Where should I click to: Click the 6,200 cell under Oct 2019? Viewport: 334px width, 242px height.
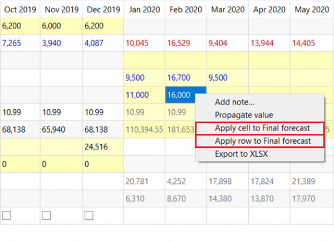pyautogui.click(x=12, y=26)
